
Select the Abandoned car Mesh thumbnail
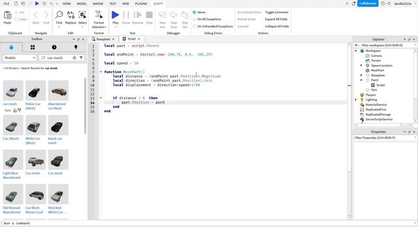[58, 91]
